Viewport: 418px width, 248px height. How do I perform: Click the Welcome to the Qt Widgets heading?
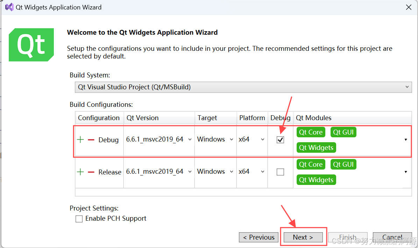142,33
